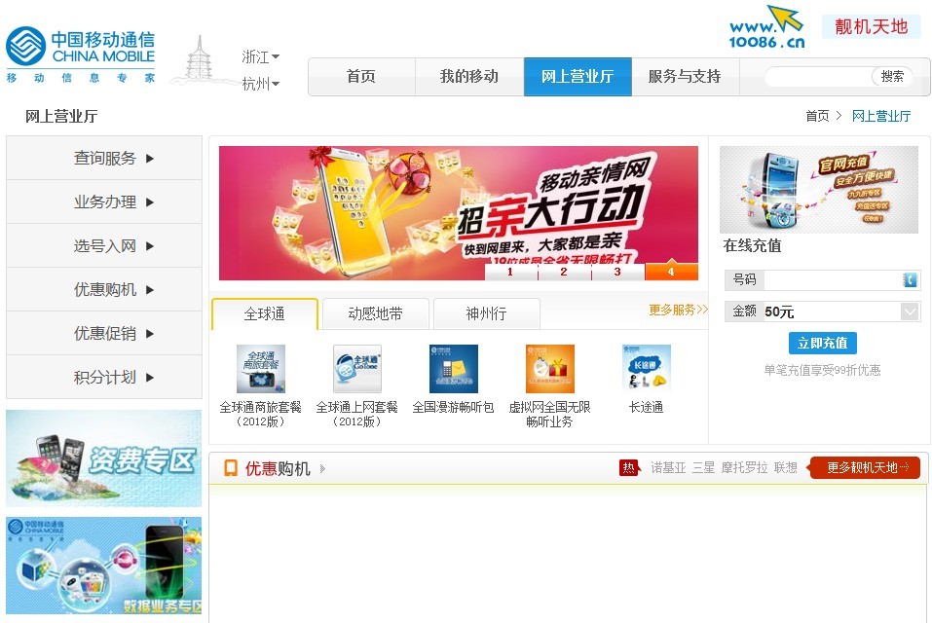Expand the 查询服务 sidebar menu
The height and width of the screenshot is (623, 932).
point(104,158)
